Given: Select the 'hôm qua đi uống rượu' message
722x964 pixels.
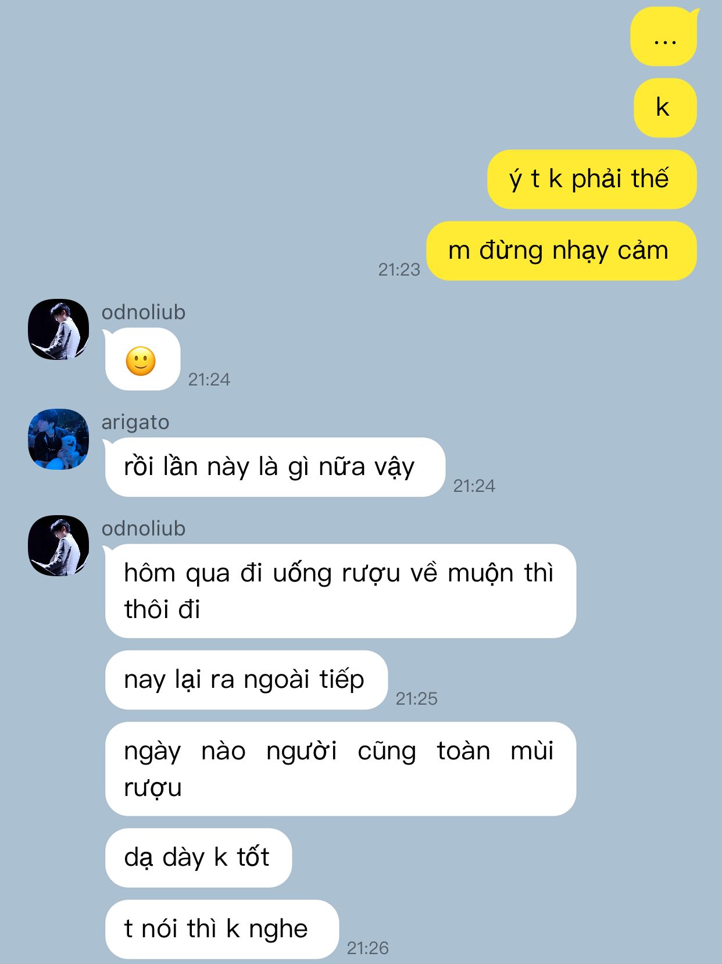Looking at the screenshot, I should 341,591.
